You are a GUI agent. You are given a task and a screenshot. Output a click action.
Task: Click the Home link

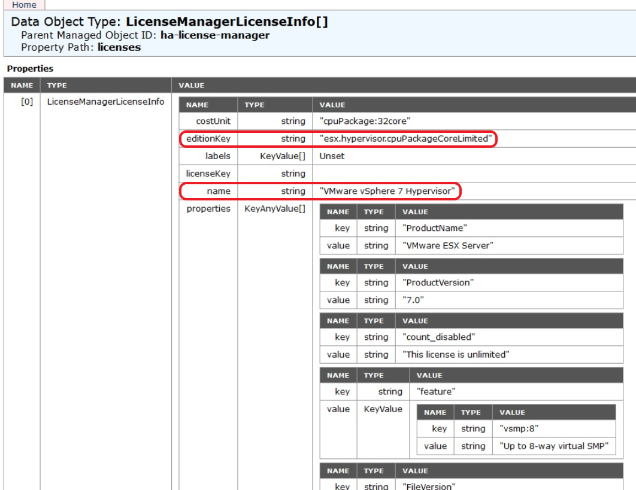[24, 5]
